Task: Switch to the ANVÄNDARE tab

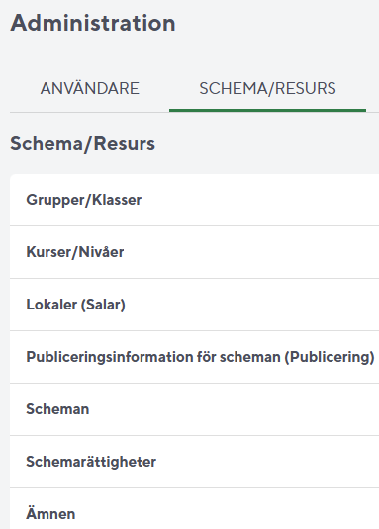Action: 90,88
